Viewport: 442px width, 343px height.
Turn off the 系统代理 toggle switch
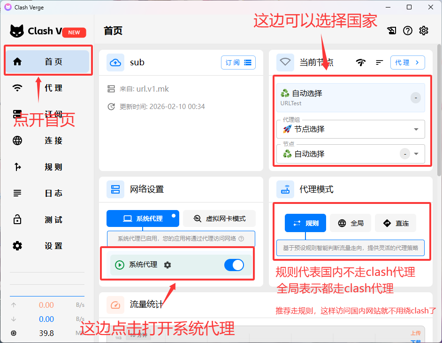234,265
